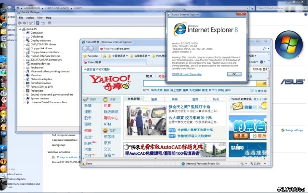Click System and Security breadcrumb
The width and height of the screenshot is (308, 193).
pyautogui.click(x=57, y=8)
